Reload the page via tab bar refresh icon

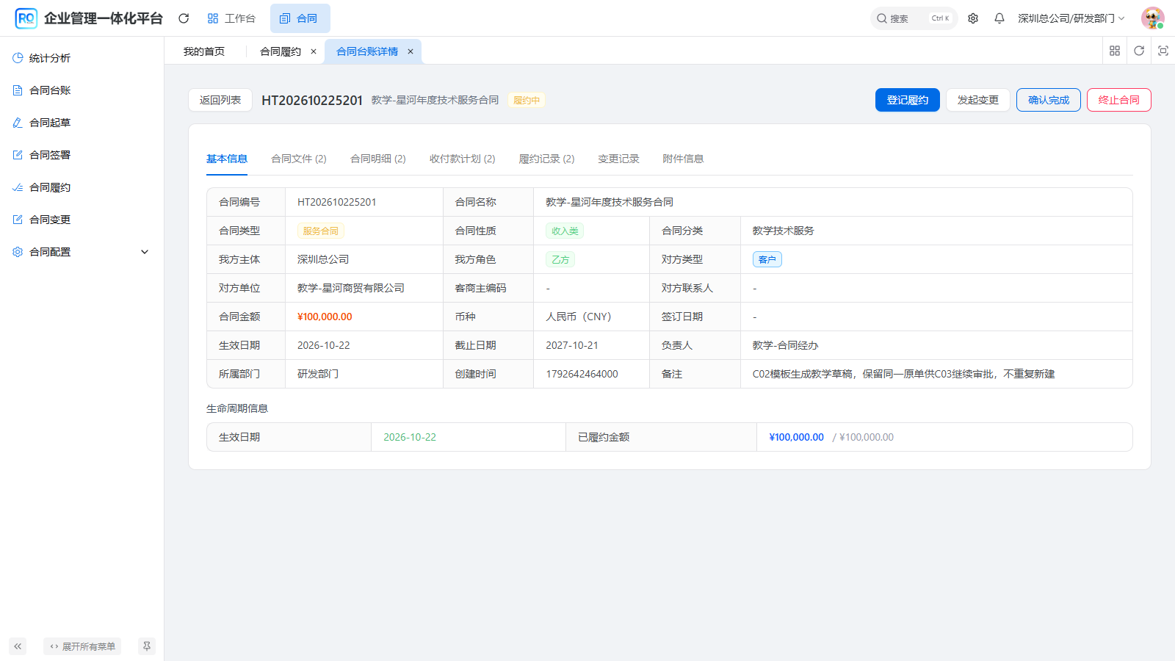tap(1139, 51)
